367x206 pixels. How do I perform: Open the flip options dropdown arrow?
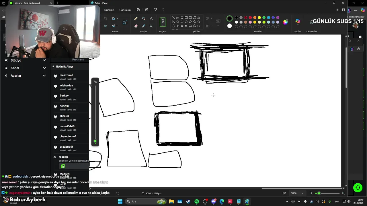click(x=118, y=26)
